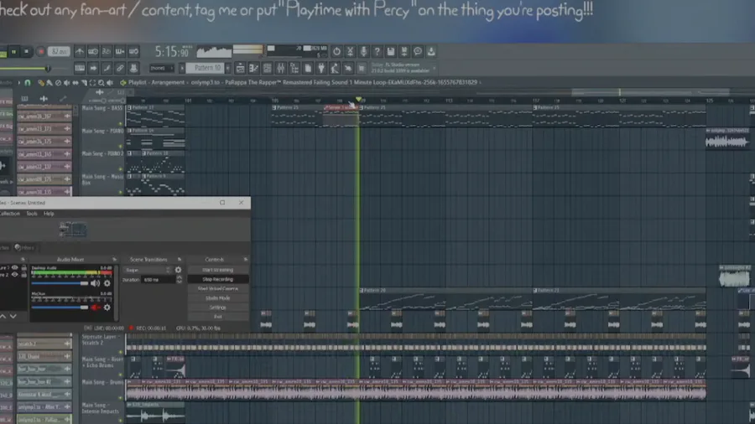Click Start Streaming in OBS Controls
The image size is (755, 424).
pyautogui.click(x=217, y=270)
